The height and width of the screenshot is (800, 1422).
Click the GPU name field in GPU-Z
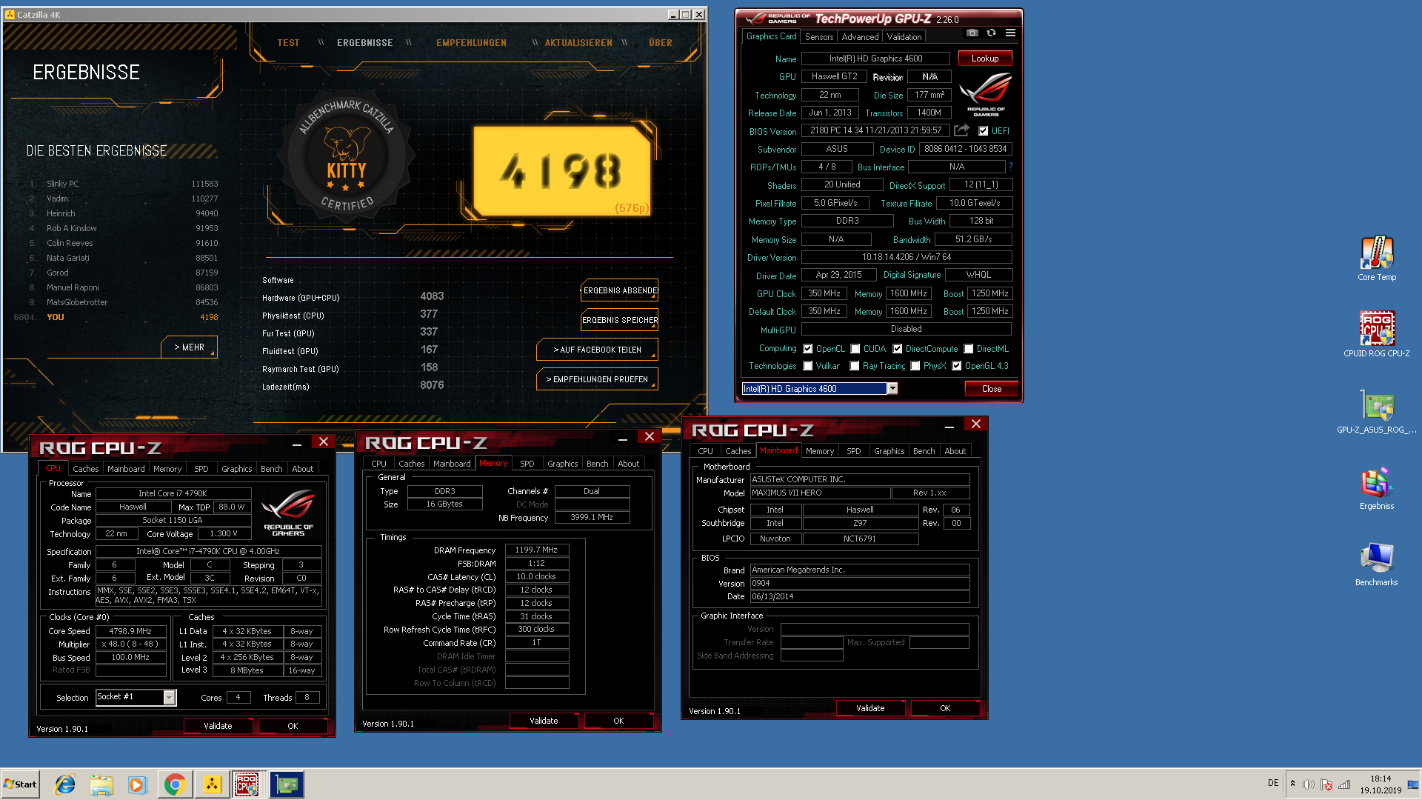[x=875, y=59]
